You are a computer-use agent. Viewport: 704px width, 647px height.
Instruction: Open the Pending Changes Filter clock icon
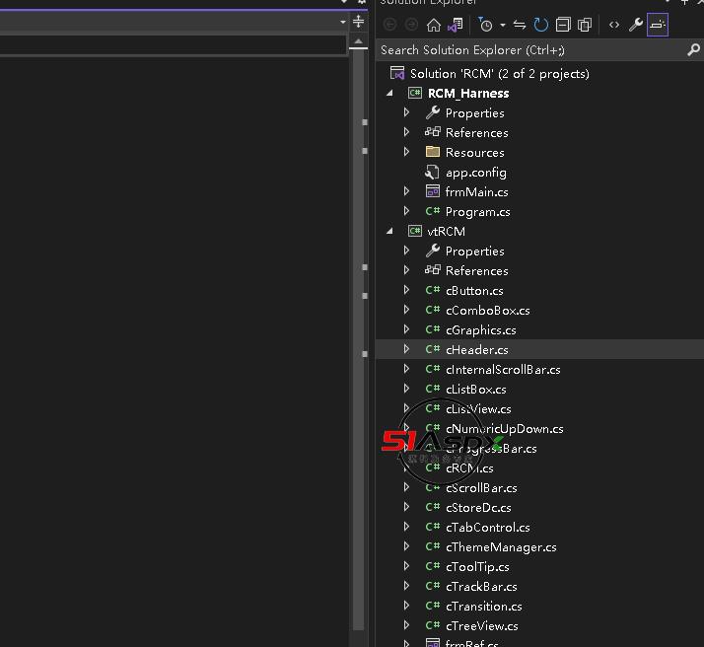485,25
